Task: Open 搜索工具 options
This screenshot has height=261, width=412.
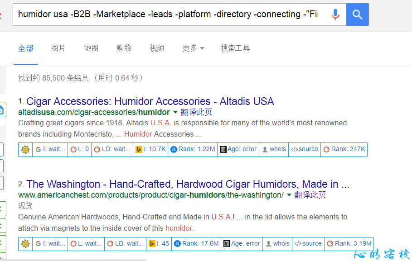Action: point(235,48)
